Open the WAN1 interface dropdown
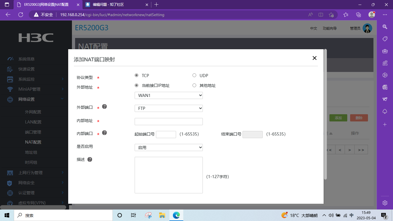 [169, 96]
